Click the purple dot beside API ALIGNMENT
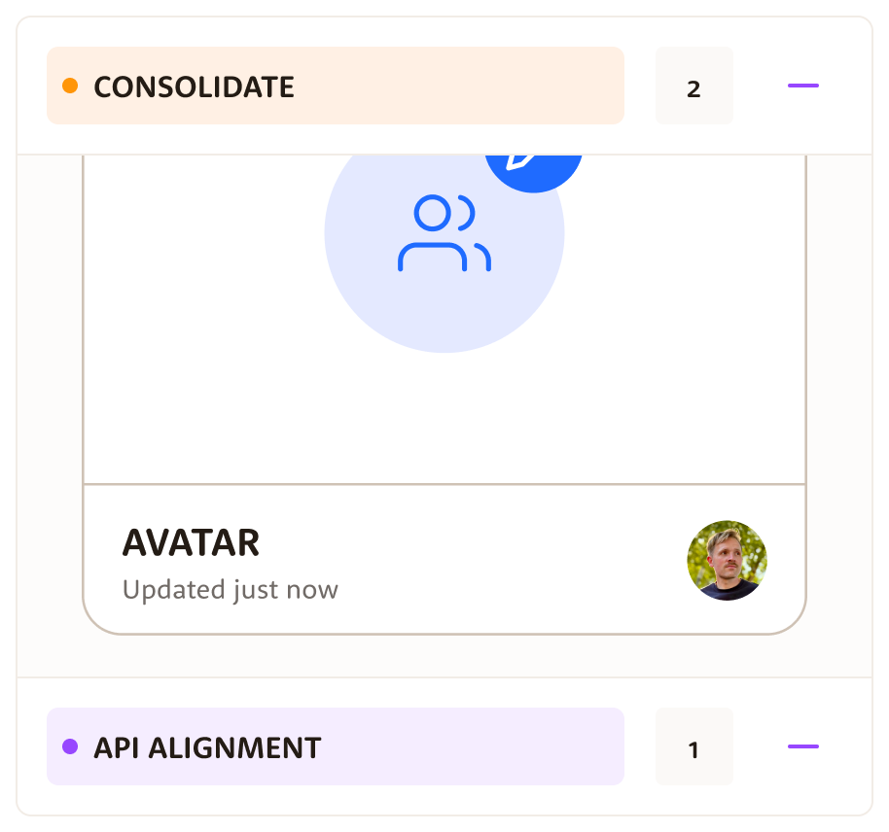 (x=70, y=746)
